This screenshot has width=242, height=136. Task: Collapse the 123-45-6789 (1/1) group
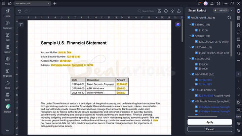tap(190, 90)
